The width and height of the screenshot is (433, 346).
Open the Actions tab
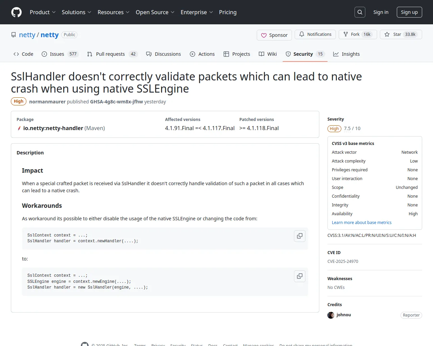tap(202, 54)
